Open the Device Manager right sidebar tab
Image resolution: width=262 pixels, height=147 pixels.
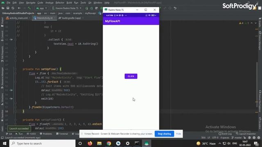coord(260,40)
